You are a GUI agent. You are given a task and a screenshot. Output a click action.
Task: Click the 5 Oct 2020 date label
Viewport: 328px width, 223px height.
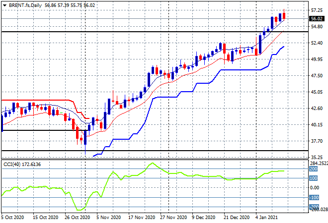click(x=12, y=217)
